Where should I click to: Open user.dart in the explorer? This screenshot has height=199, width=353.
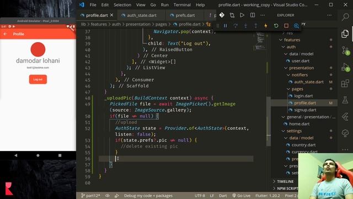click(300, 61)
